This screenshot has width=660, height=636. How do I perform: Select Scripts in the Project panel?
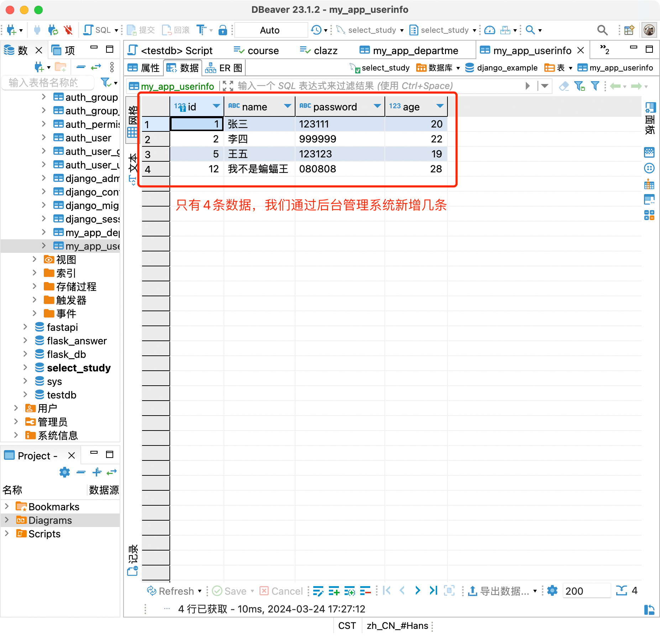[x=44, y=534]
